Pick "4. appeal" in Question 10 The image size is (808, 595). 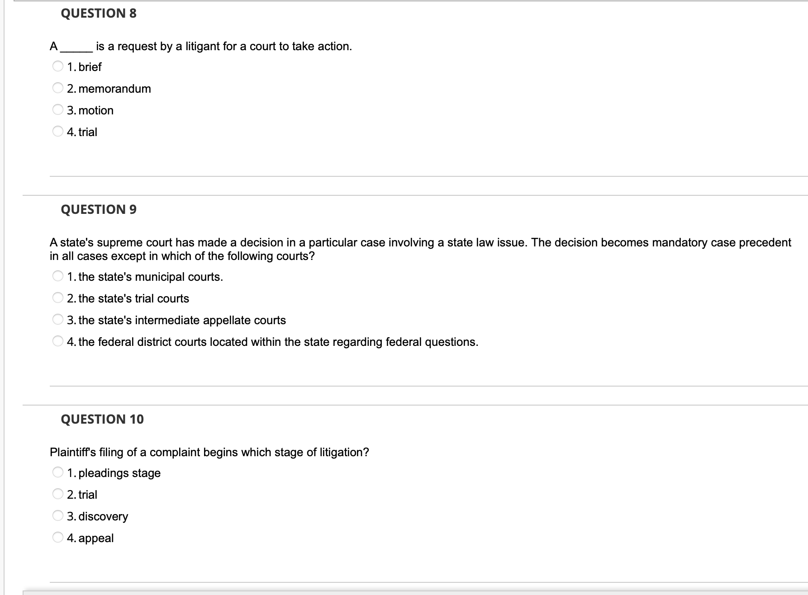click(57, 538)
